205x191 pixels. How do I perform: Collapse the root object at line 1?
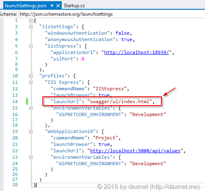click(x=31, y=21)
